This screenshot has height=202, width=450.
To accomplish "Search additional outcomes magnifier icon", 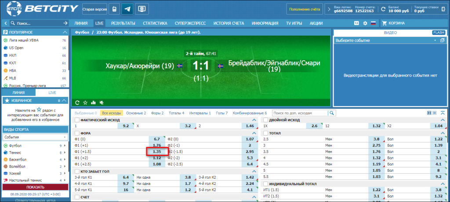I will pos(332,113).
